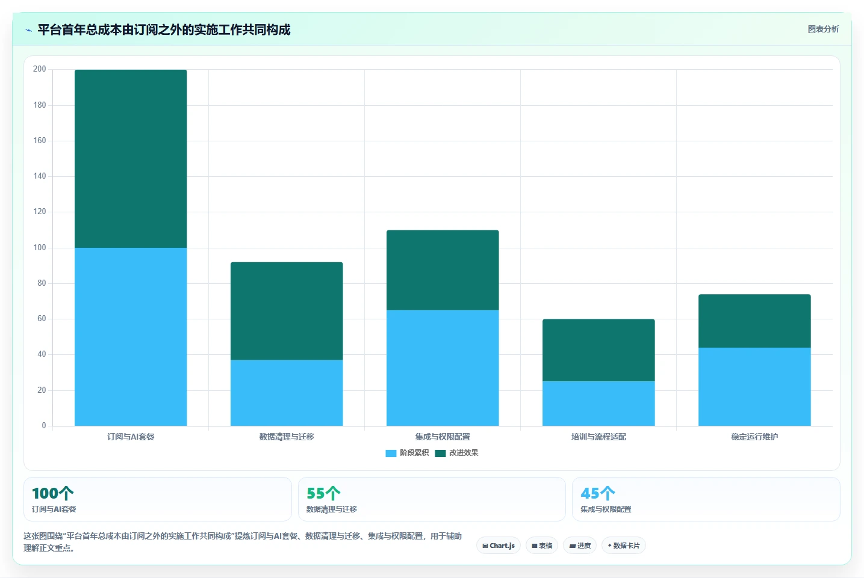Click the blue bar segment for 培训与流程适配
This screenshot has width=864, height=578.
coord(598,404)
